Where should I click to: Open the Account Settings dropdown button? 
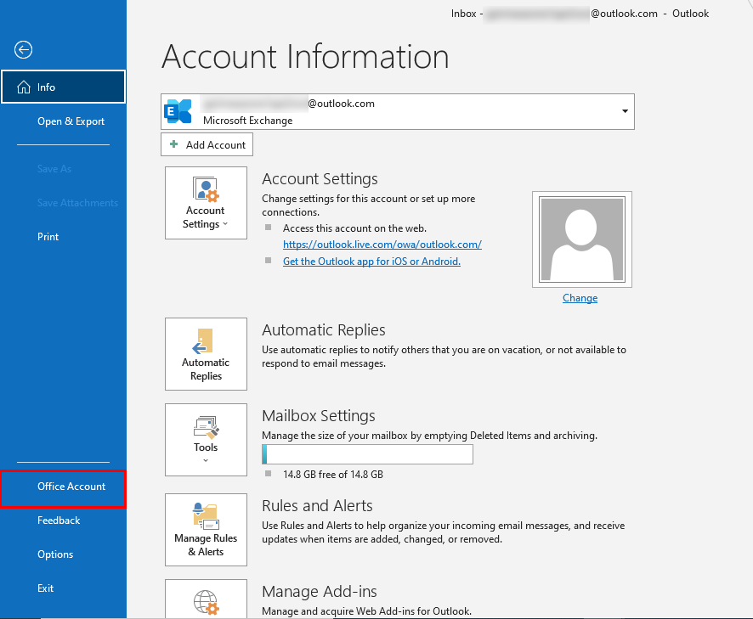[x=206, y=203]
